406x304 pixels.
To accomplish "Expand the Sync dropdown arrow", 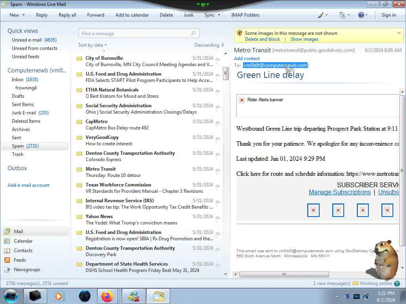I will [x=219, y=15].
